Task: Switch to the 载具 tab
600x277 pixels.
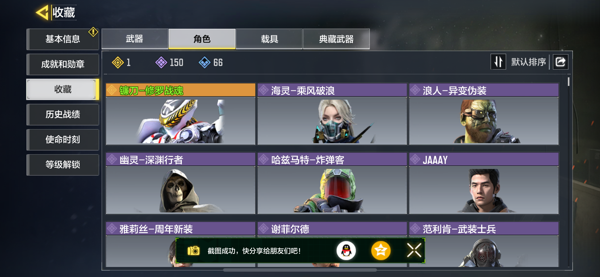Action: coord(269,39)
